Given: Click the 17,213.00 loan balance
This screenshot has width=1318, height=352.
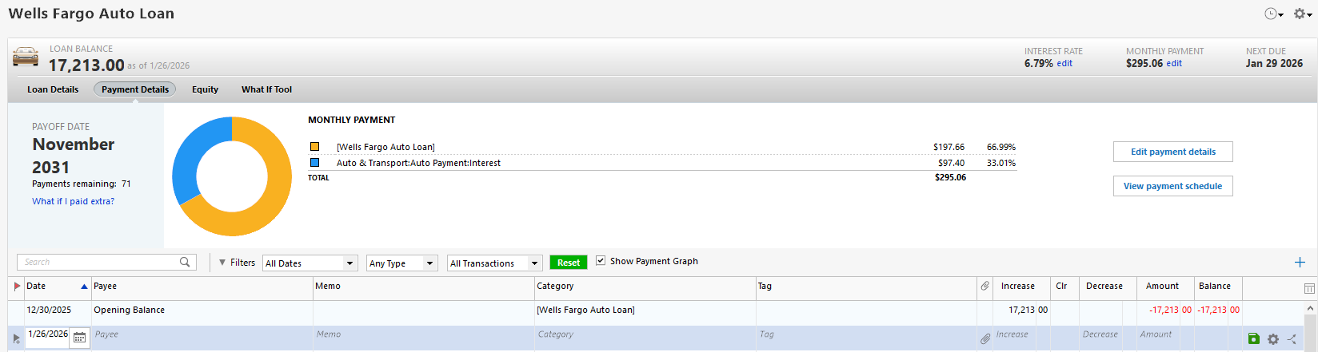Looking at the screenshot, I should pos(86,65).
